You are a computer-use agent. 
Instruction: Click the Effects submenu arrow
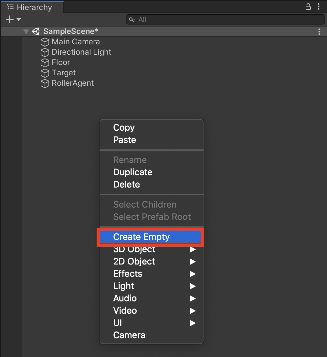coord(193,274)
